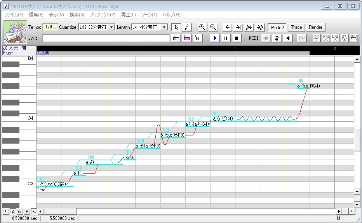Open the 表示(V) menu

[x=56, y=15]
